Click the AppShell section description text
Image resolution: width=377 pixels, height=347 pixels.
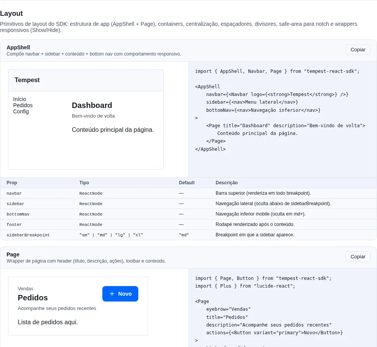coord(94,54)
